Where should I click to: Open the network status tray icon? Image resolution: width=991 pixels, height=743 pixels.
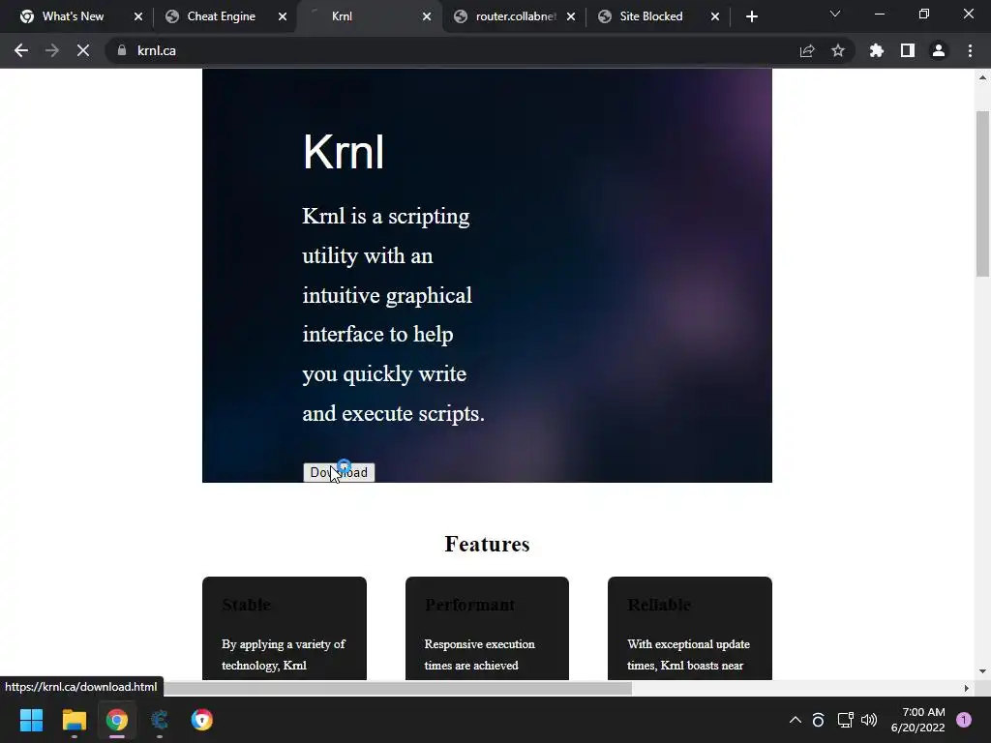pos(845,720)
